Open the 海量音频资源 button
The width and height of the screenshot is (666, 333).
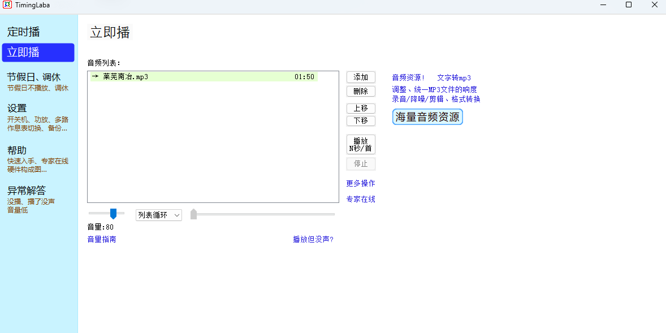coord(427,117)
